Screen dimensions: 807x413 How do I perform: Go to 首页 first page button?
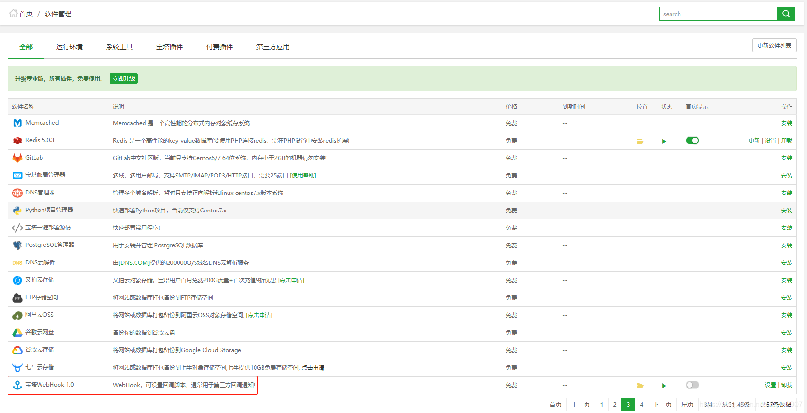tap(555, 405)
